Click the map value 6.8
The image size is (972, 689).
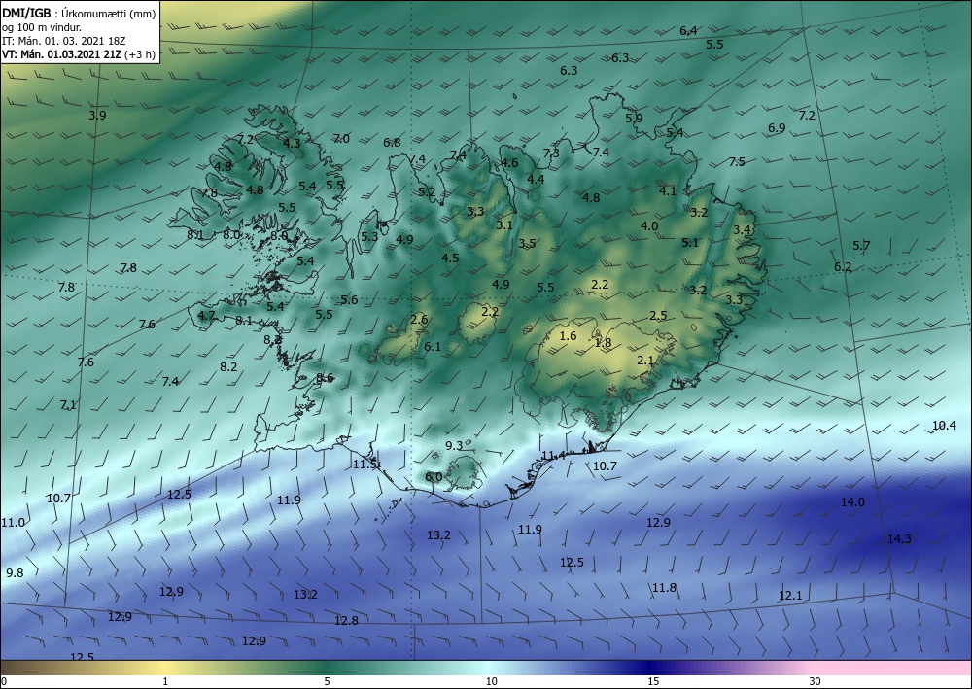(x=392, y=142)
